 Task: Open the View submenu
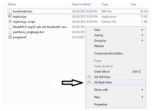click(116, 30)
